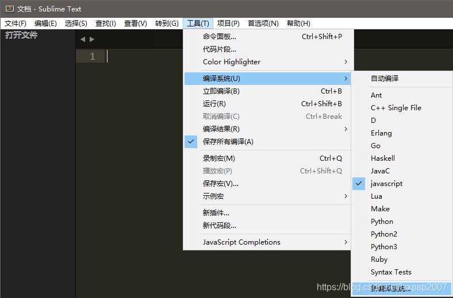
Task: Select the Python2 build system
Action: tap(402, 234)
